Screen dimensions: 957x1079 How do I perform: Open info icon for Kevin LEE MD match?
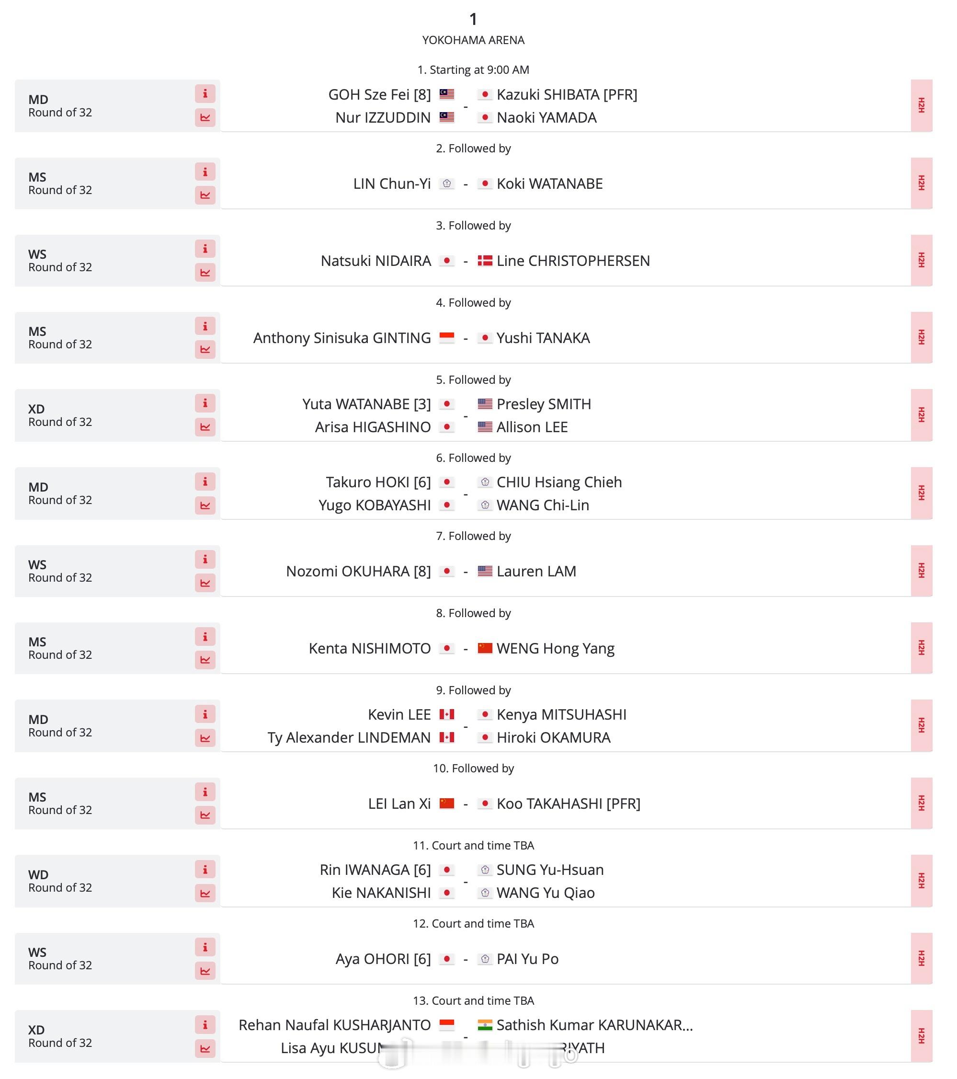pos(205,714)
